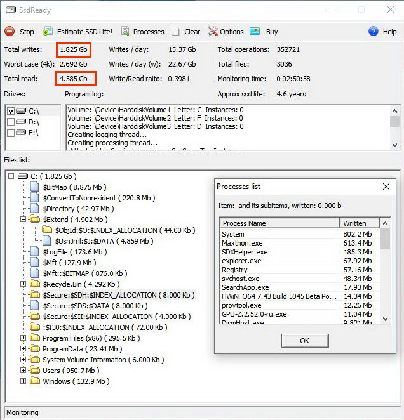This screenshot has width=404, height=420.
Task: Click the Program Files (x86) folder icon
Action: pos(34,338)
